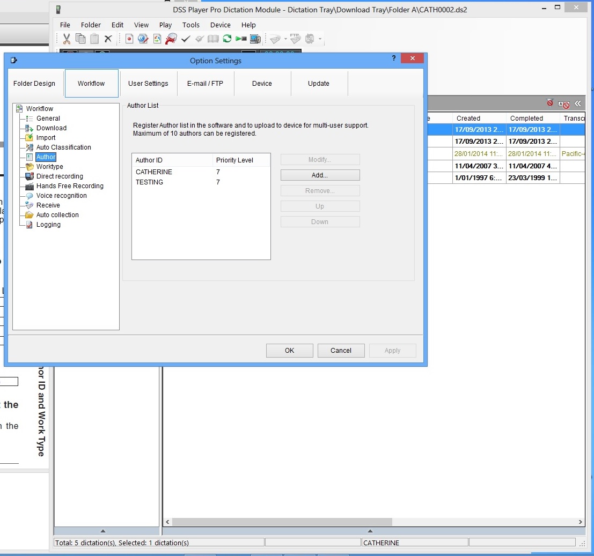Close the Option Settings dialog
Viewport: 594px width, 556px height.
coord(412,58)
